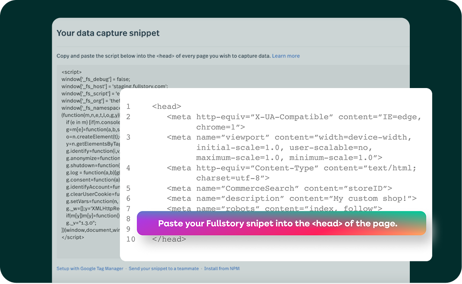
Task: Click the g.clearUserCookie line in snippet
Action: coord(93,194)
